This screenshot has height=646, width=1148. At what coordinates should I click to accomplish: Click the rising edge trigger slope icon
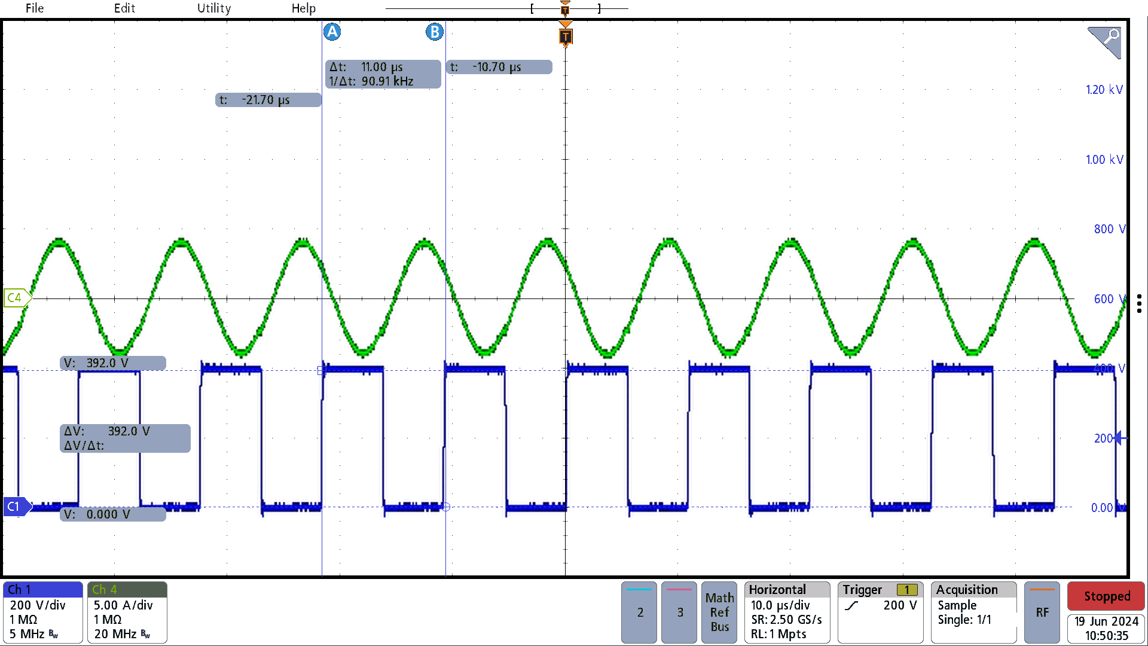pyautogui.click(x=852, y=606)
